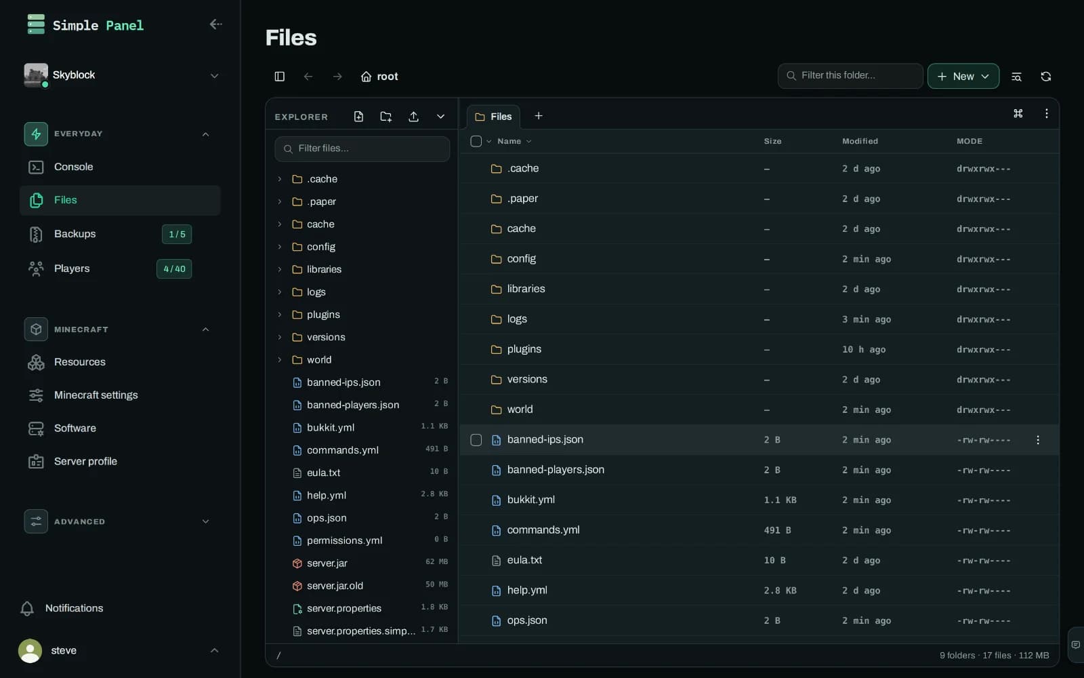
Task: Open the search-in-files icon next to New
Action: tap(1016, 77)
